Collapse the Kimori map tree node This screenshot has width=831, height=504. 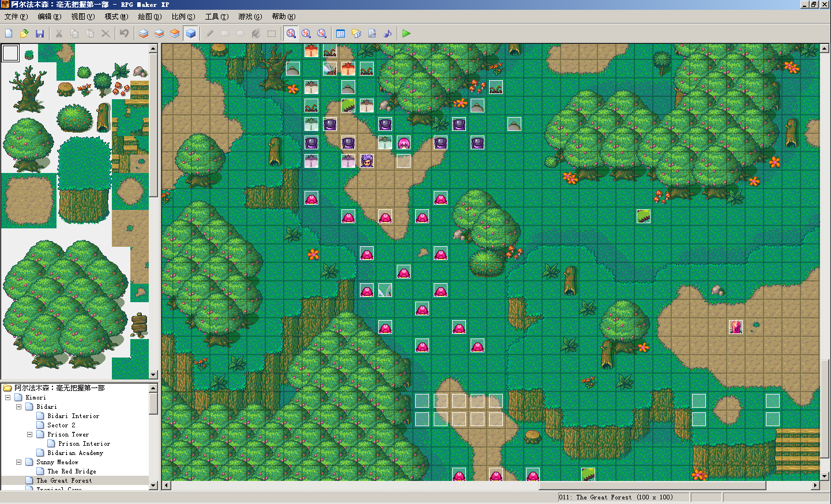click(x=7, y=397)
